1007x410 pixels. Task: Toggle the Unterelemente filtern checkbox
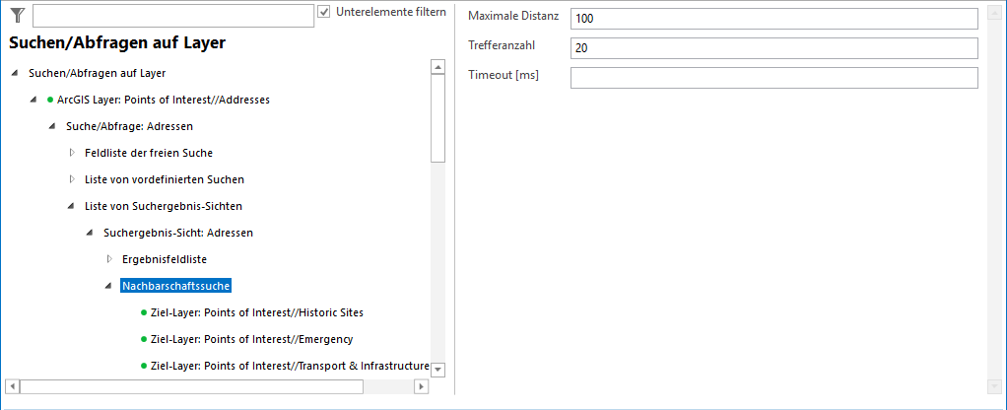pyautogui.click(x=324, y=12)
